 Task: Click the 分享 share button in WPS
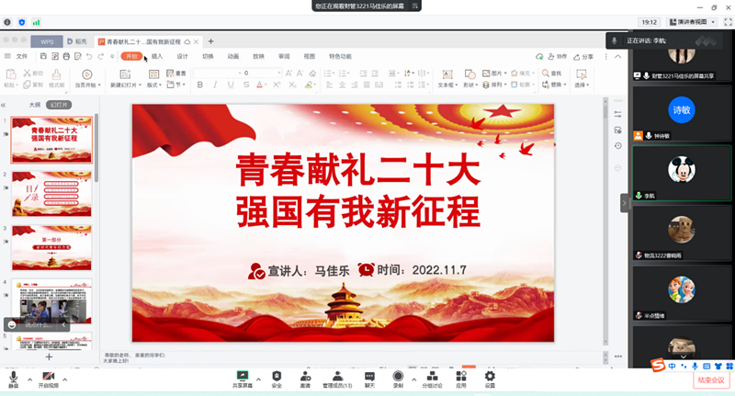click(583, 56)
